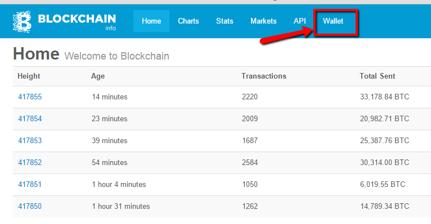The width and height of the screenshot is (431, 224).
Task: Open block height 417855
Action: [x=30, y=97]
